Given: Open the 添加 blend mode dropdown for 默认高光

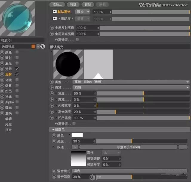Looking at the screenshot, I should [83, 12].
